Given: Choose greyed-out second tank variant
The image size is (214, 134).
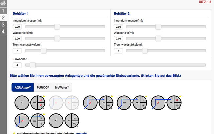Looking at the screenshot, I should click(x=64, y=102).
